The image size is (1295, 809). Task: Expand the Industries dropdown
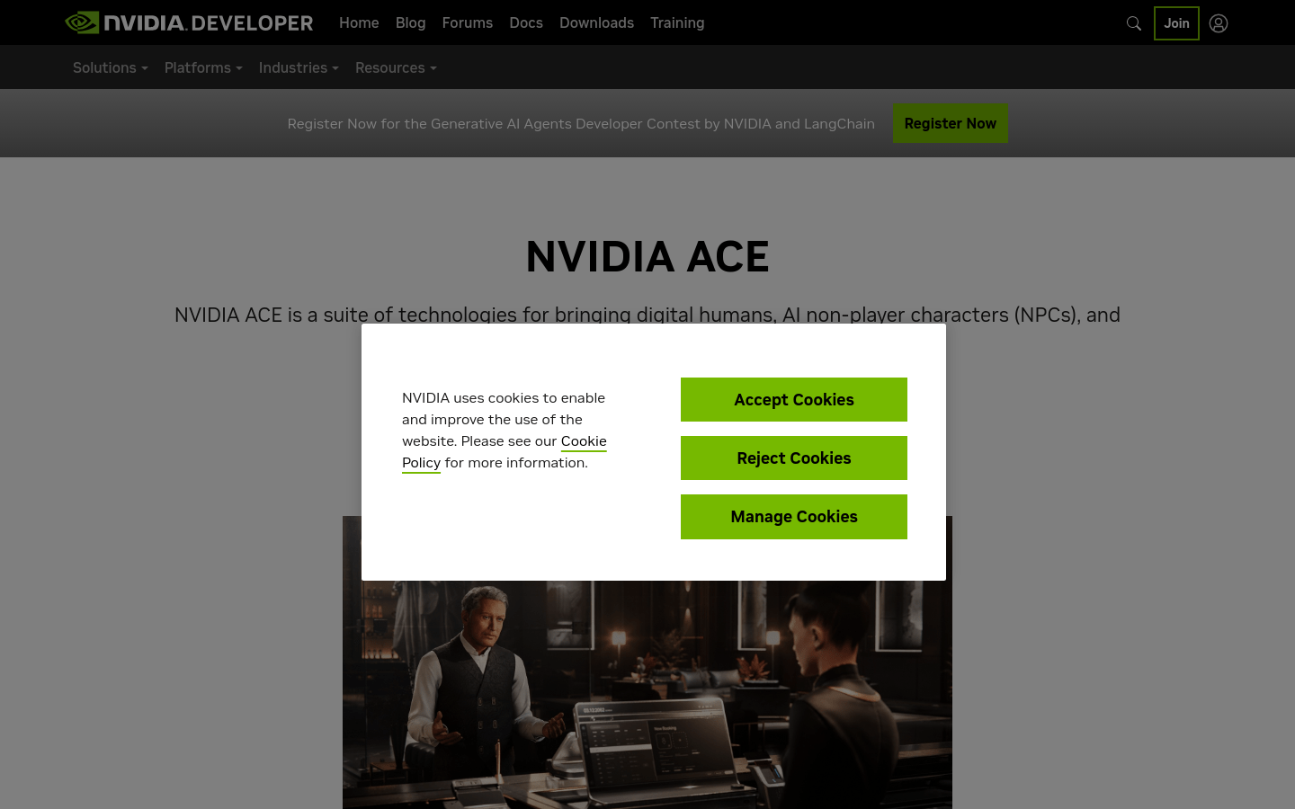tap(299, 67)
